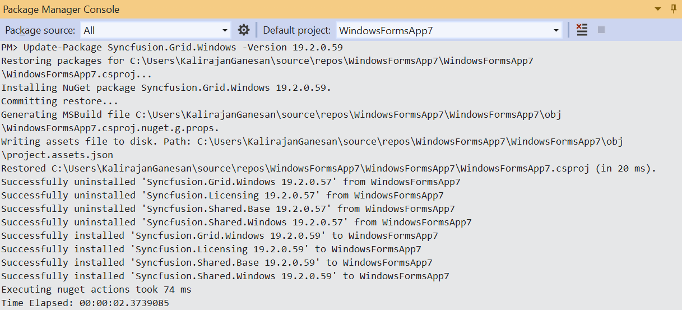Image resolution: width=682 pixels, height=310 pixels.
Task: Click the 'Restored C:\Users' line
Action: tap(329, 168)
